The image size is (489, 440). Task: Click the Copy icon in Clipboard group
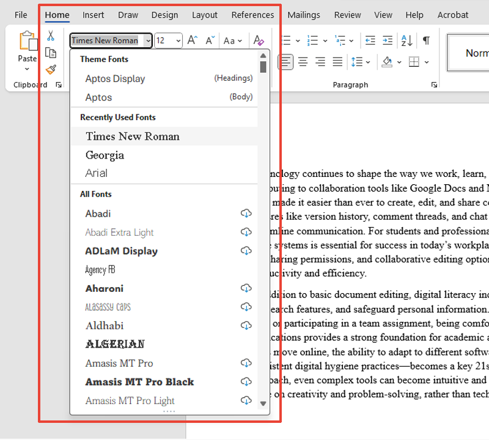tap(51, 53)
